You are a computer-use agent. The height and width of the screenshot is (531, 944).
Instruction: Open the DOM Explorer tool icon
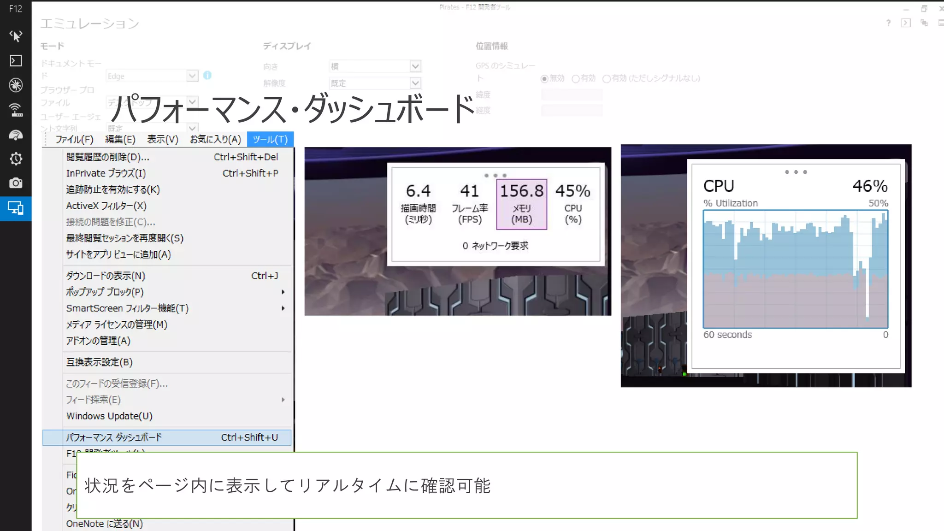(16, 36)
